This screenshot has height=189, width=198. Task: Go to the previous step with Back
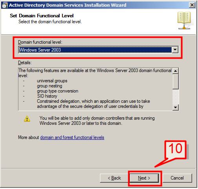click(114, 178)
